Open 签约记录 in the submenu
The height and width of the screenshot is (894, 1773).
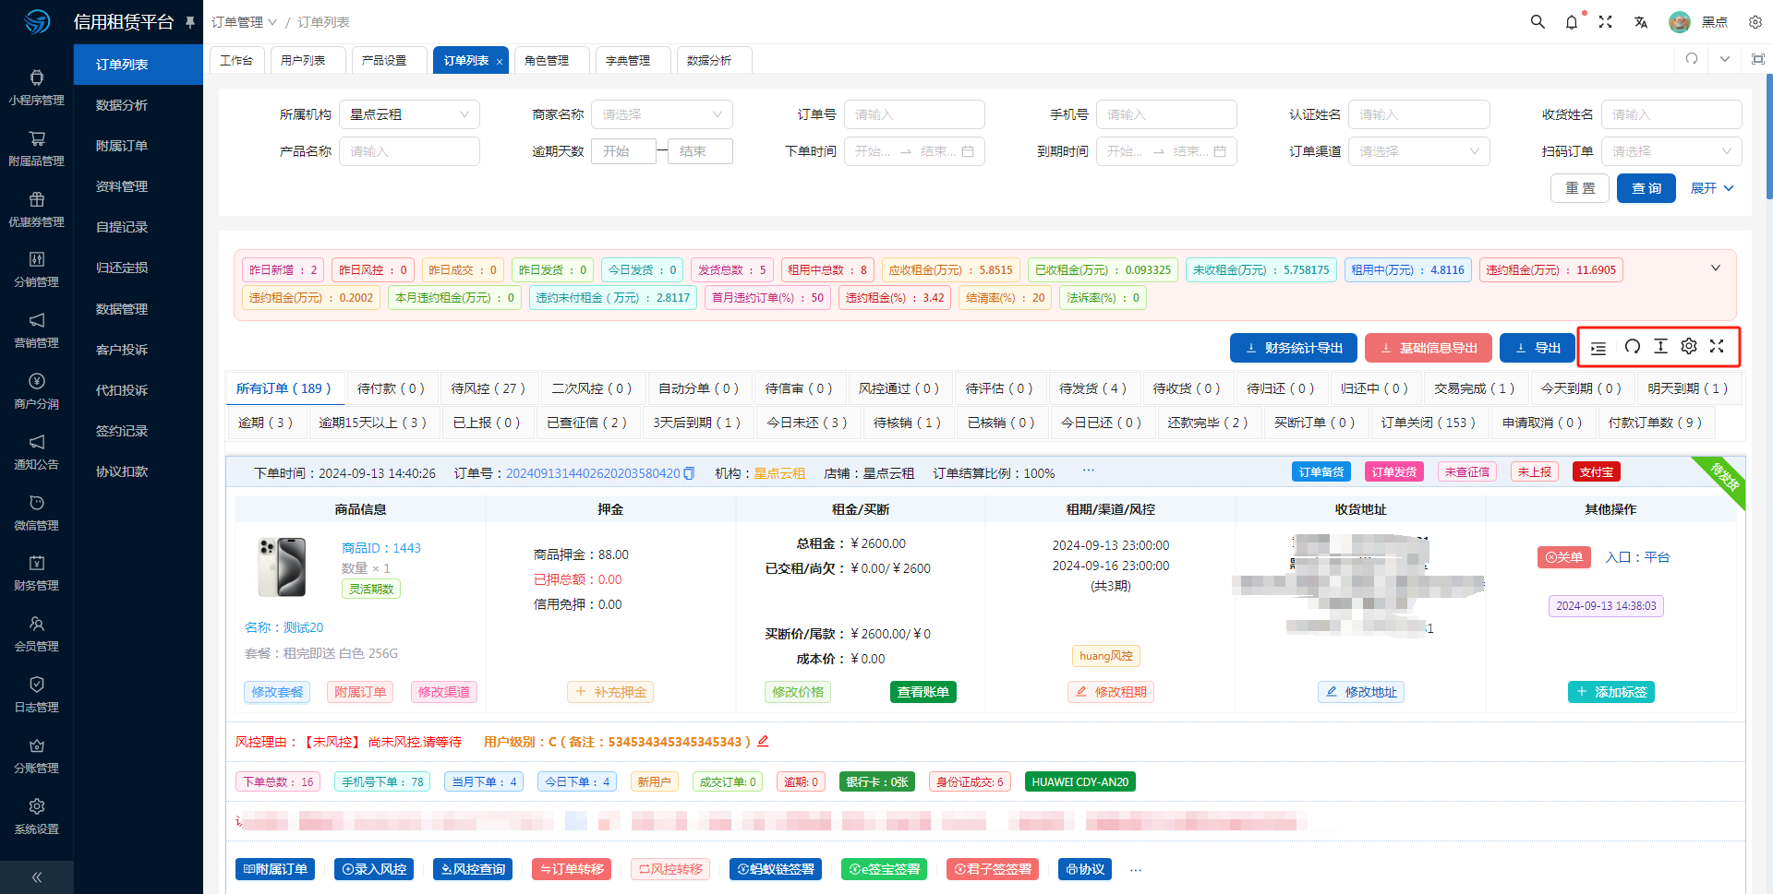tap(122, 431)
